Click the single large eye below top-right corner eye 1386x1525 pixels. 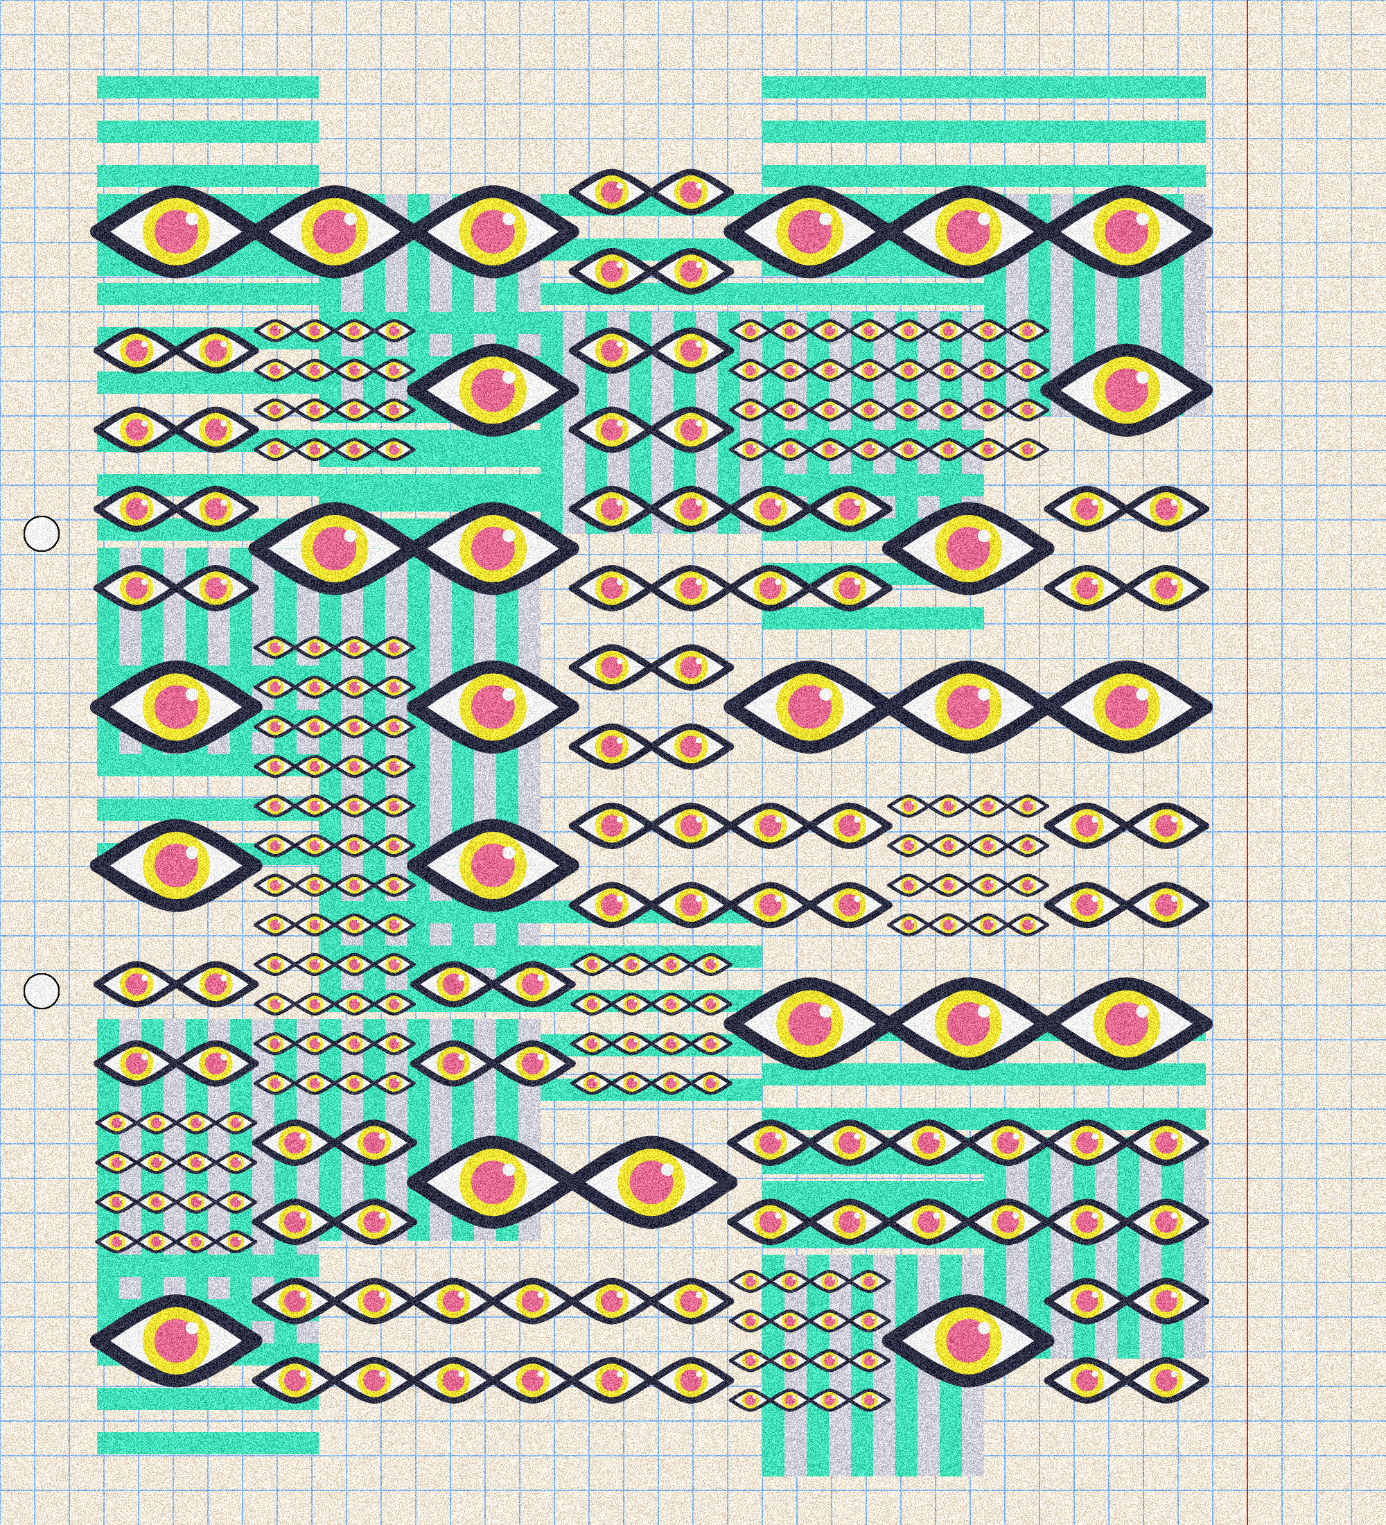coord(1127,389)
